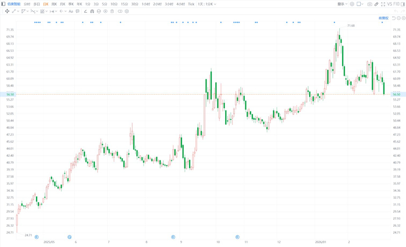Open the line tool dropdown arrow
The width and height of the screenshot is (406, 247).
18,12
